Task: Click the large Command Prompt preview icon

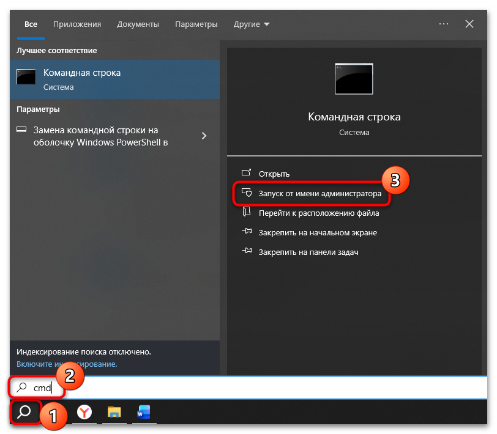Action: pyautogui.click(x=354, y=79)
